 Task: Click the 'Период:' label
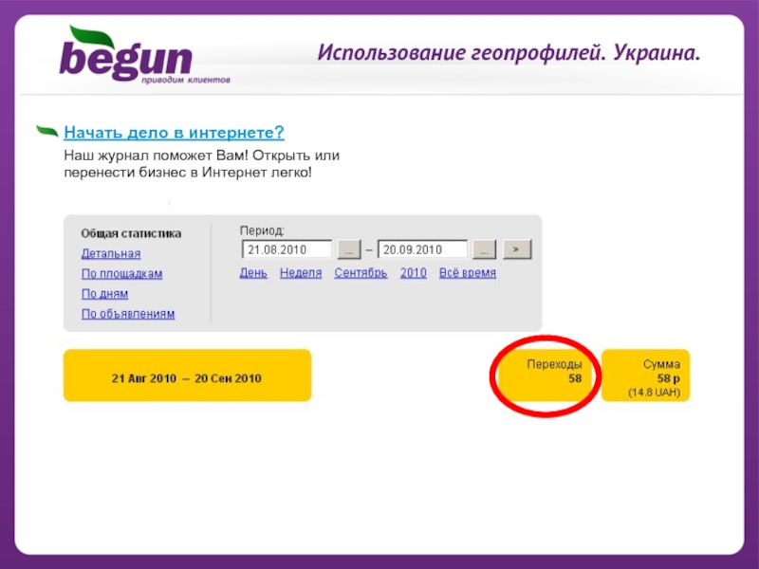262,230
